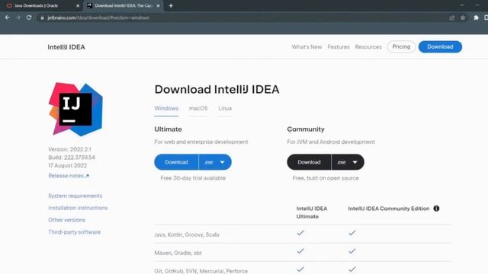Image resolution: width=488 pixels, height=274 pixels.
Task: Click the header Download button
Action: (x=440, y=46)
